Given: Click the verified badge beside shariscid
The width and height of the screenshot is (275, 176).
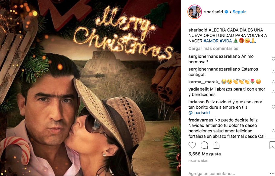Looking at the screenshot, I should click(x=226, y=12).
